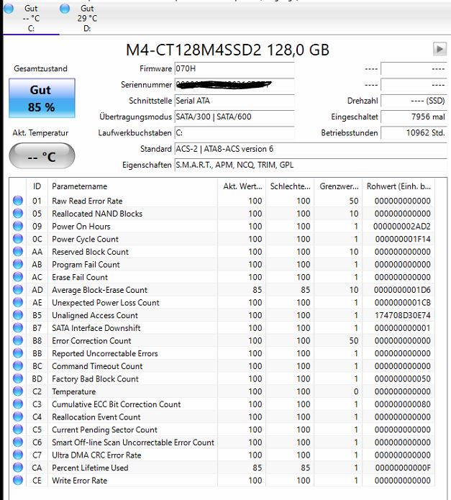Click the Firmware field 070H
Viewport: 451px width, 500px height.
point(234,68)
